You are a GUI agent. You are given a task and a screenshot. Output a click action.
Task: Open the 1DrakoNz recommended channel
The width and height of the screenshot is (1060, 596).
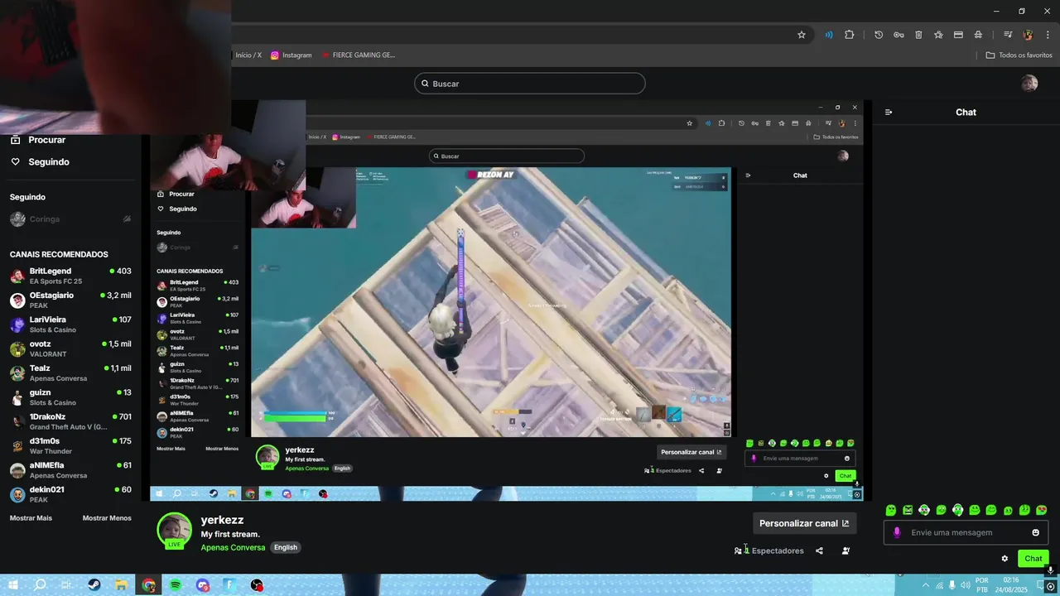[x=70, y=421]
